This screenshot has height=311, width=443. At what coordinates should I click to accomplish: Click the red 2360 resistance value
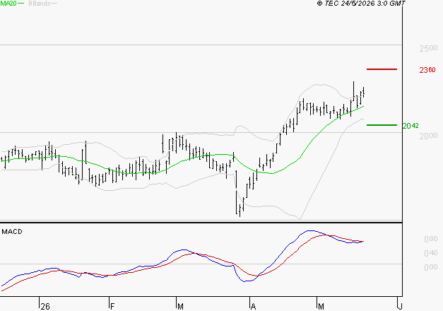pyautogui.click(x=427, y=70)
